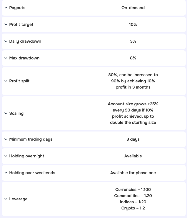The height and width of the screenshot is (218, 187).
Task: Click the Max drawdown label
Action: tap(24, 58)
